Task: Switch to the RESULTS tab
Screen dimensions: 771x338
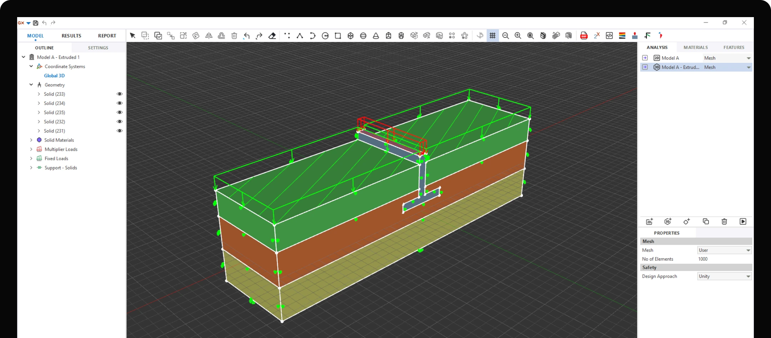Action: click(x=71, y=35)
